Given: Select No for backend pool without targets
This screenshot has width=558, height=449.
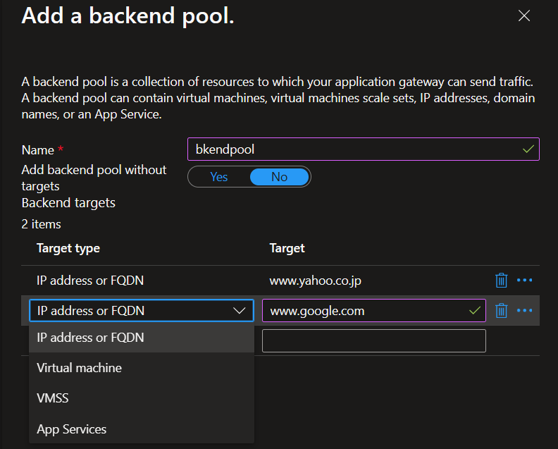Looking at the screenshot, I should coord(279,177).
